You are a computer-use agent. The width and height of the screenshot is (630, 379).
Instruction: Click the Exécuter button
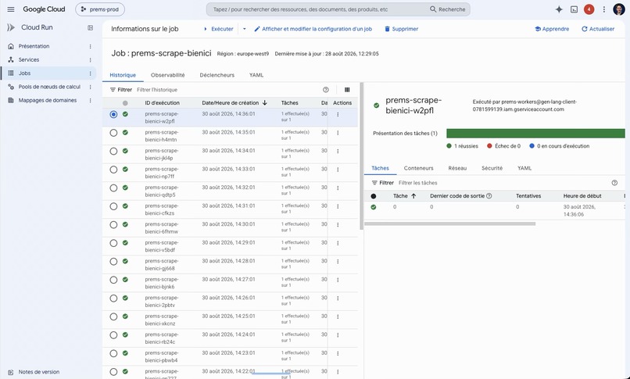[x=218, y=29]
